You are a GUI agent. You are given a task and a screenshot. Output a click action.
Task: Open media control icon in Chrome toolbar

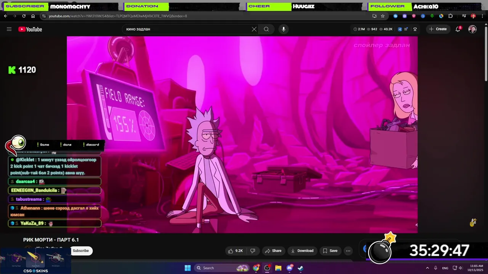coord(464,16)
